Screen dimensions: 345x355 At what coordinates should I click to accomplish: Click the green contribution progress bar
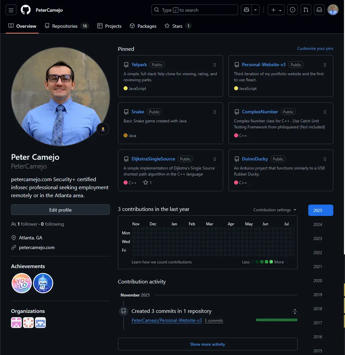pyautogui.click(x=276, y=320)
